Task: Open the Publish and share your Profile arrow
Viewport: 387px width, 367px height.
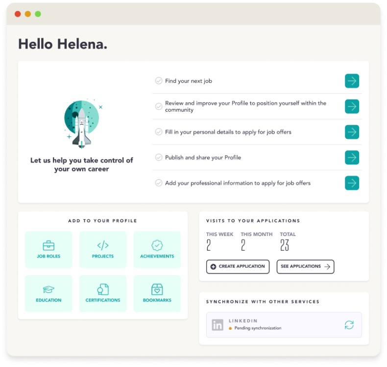Action: (352, 157)
